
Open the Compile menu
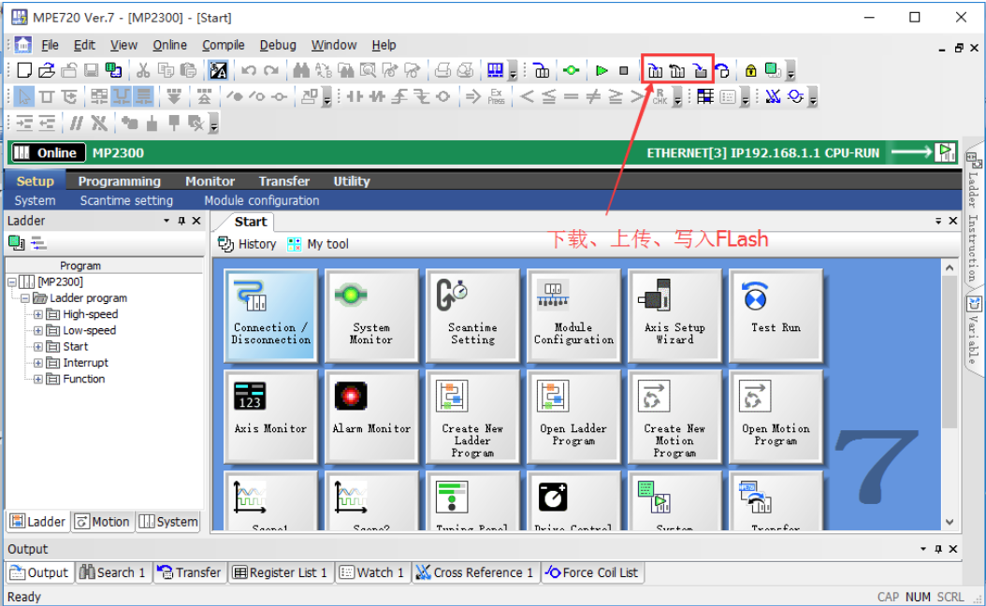(x=223, y=45)
